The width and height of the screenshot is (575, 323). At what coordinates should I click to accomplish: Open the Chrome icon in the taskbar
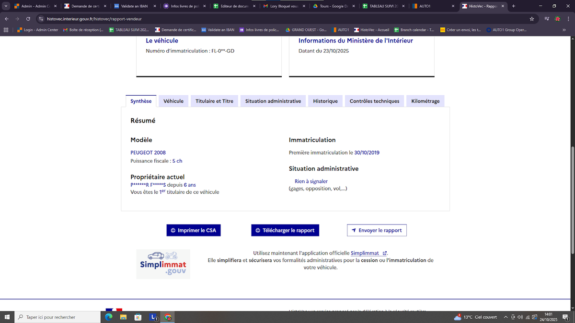click(x=168, y=317)
